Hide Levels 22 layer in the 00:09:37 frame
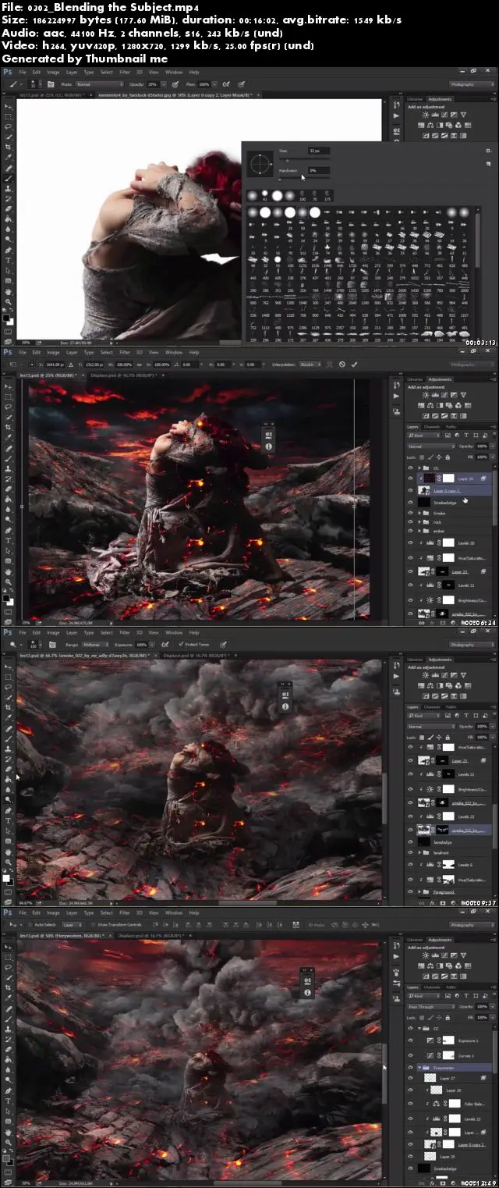Image resolution: width=499 pixels, height=1188 pixels. click(x=410, y=816)
